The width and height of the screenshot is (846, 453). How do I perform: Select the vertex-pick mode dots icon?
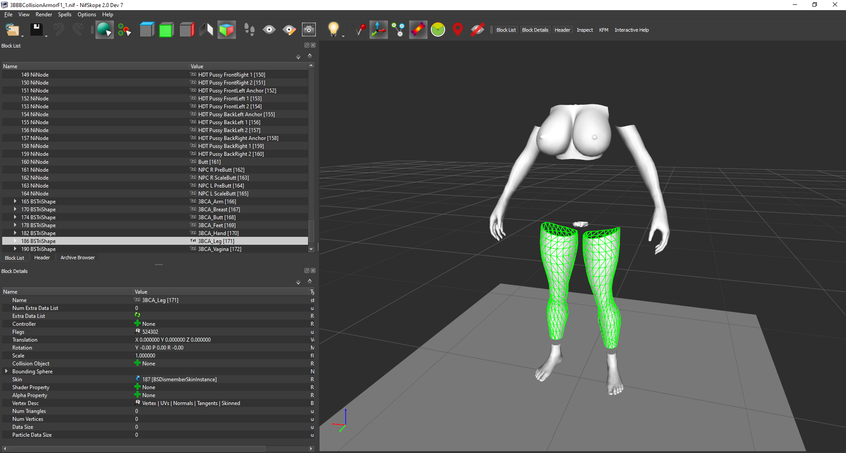124,30
